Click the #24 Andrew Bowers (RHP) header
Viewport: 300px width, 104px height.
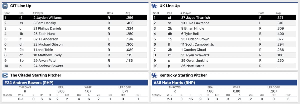pyautogui.click(x=28, y=83)
